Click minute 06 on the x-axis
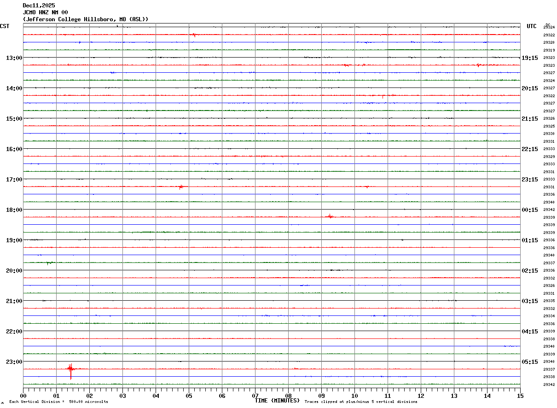 [222, 395]
